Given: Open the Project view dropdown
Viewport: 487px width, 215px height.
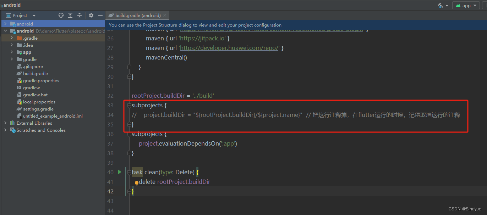Looking at the screenshot, I should point(34,15).
